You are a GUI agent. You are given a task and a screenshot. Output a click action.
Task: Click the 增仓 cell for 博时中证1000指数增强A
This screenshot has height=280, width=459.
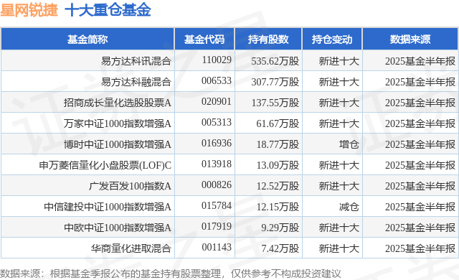(x=349, y=144)
